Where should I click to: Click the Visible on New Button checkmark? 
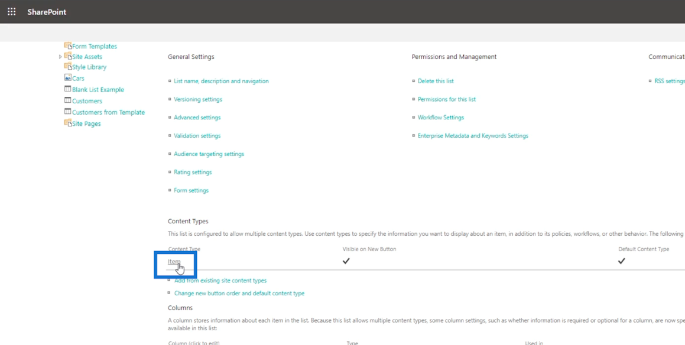click(x=346, y=261)
